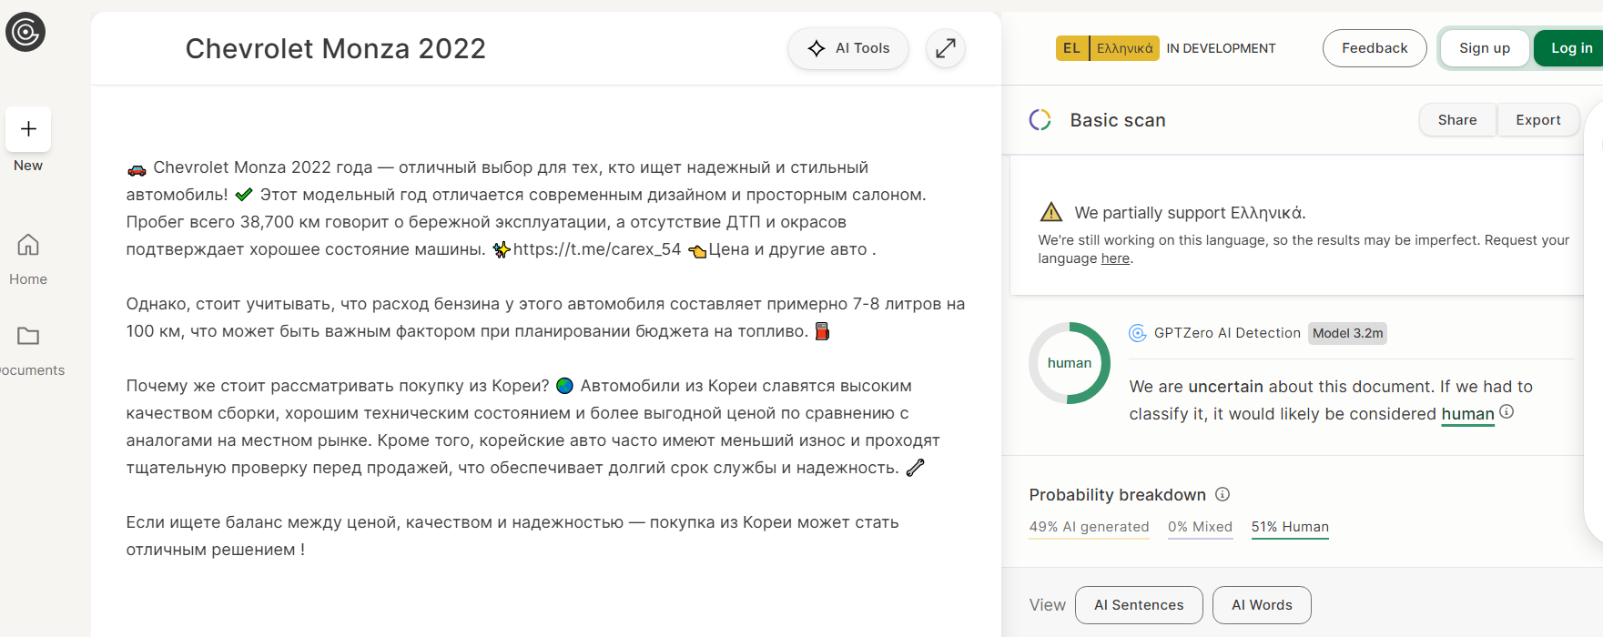This screenshot has width=1603, height=637.
Task: Click the Feedback button
Action: pyautogui.click(x=1375, y=48)
